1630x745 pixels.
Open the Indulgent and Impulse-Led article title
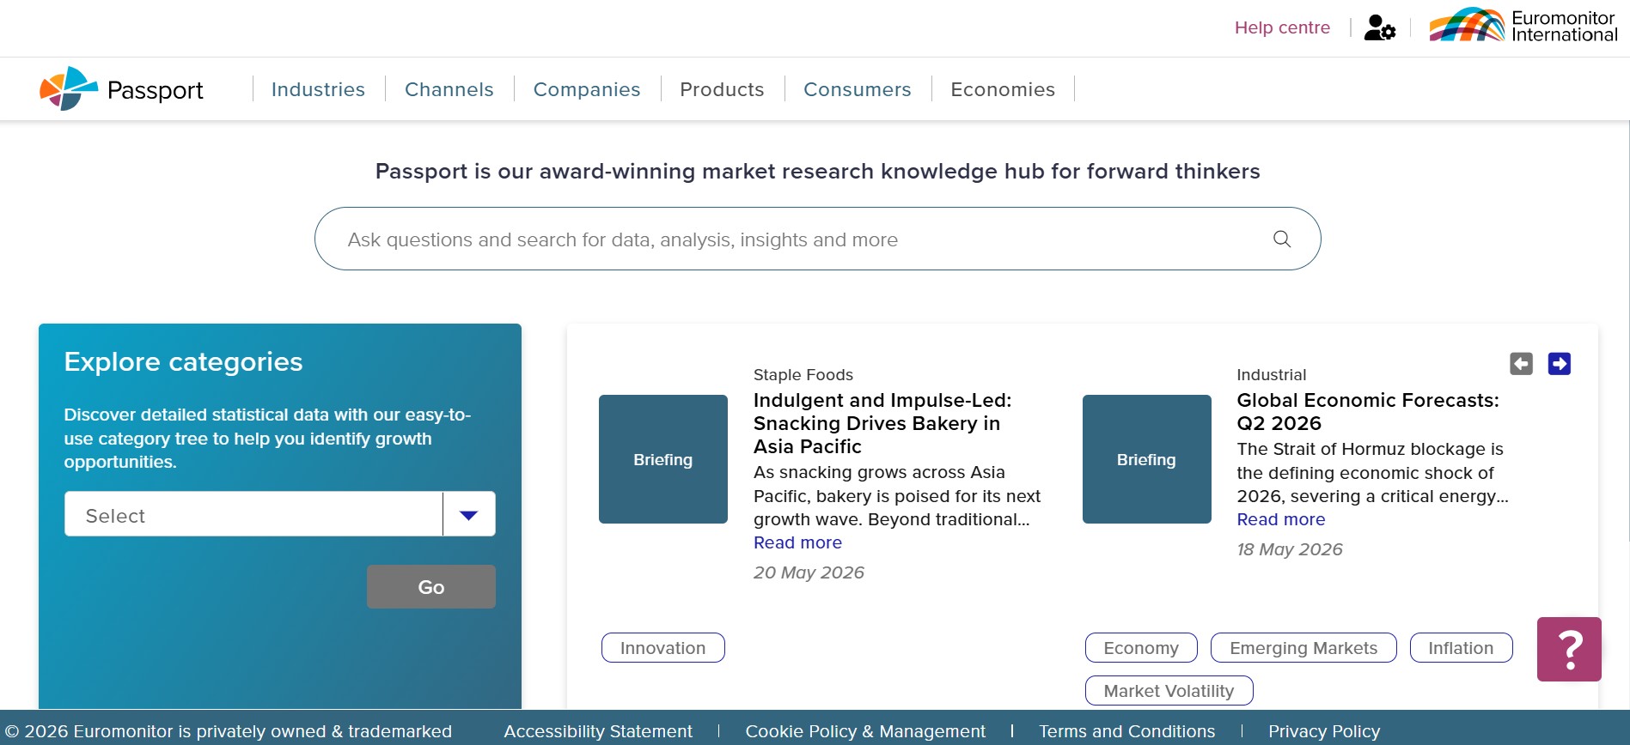[x=882, y=423]
